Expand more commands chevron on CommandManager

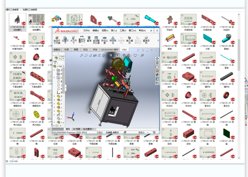pos(158,40)
